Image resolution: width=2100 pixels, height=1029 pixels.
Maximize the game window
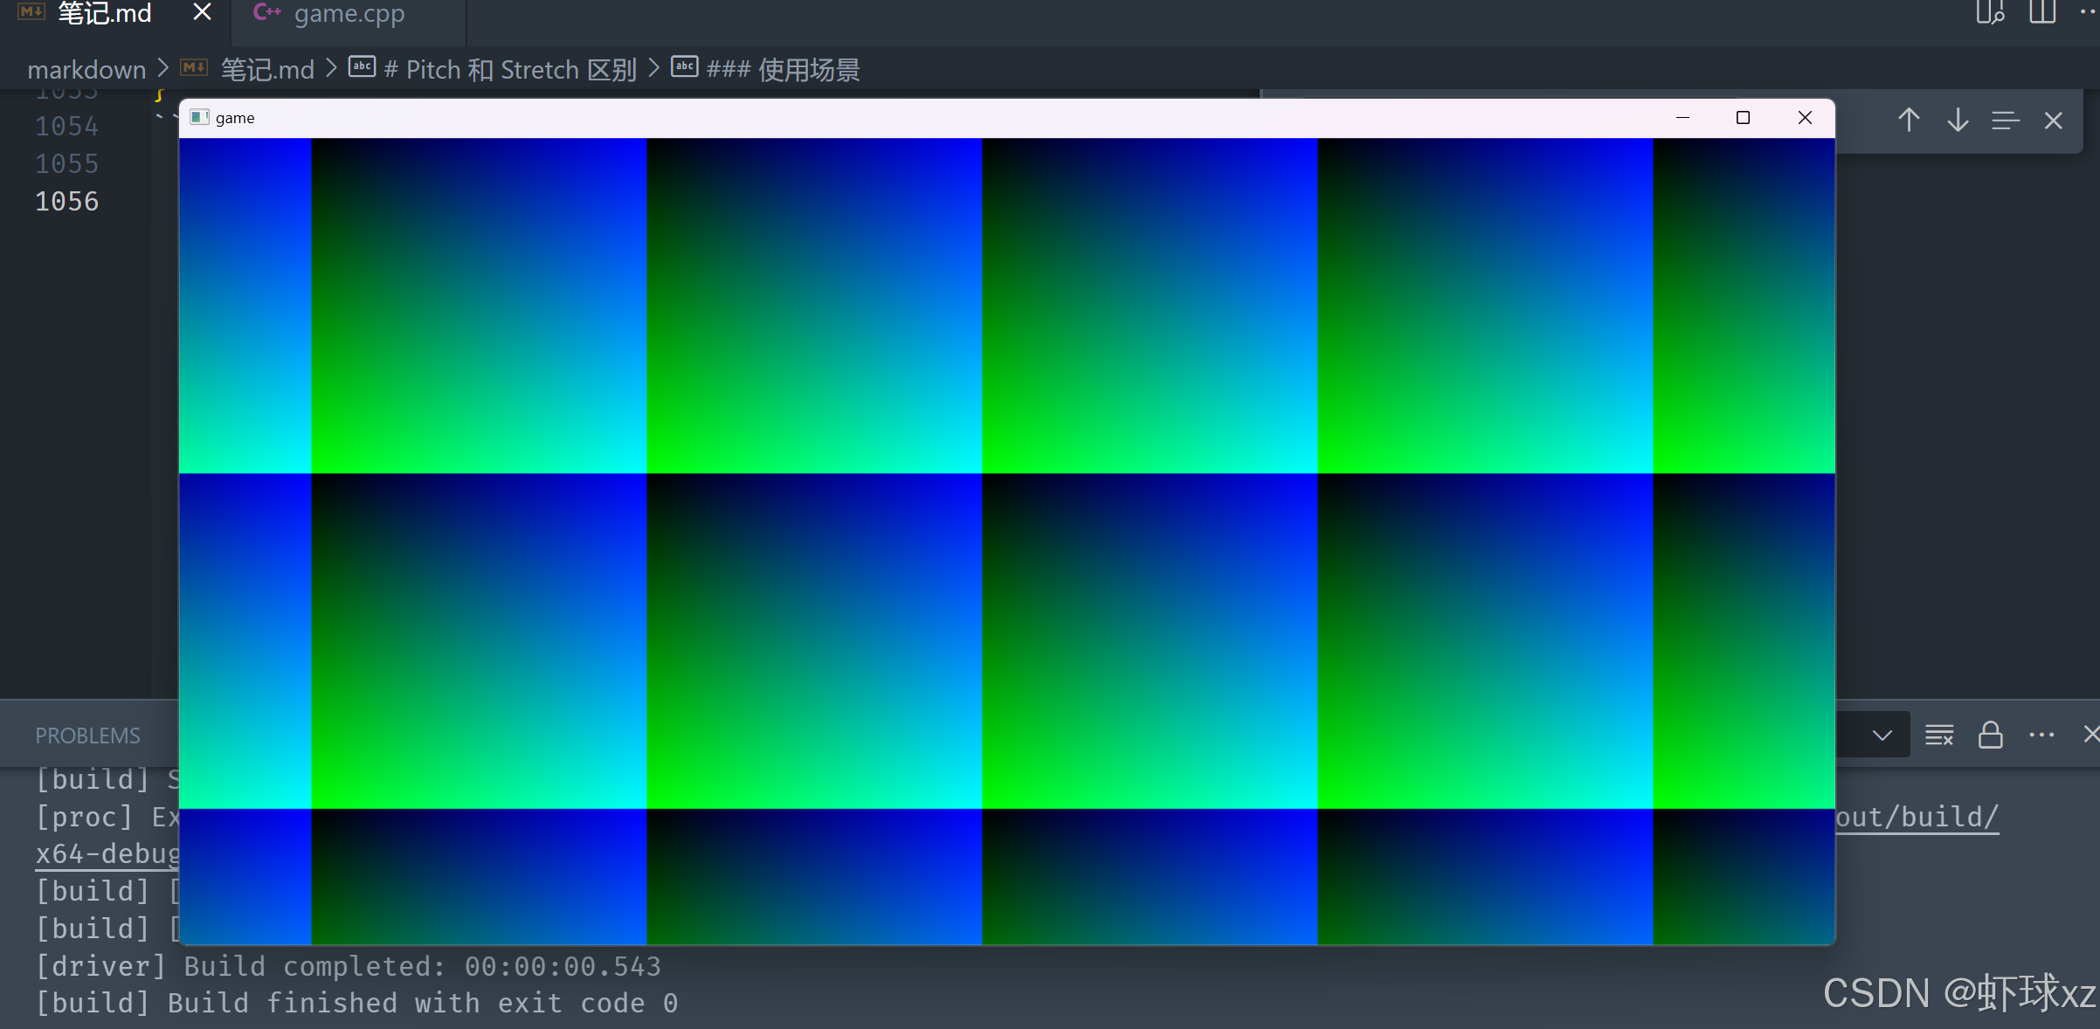point(1743,118)
